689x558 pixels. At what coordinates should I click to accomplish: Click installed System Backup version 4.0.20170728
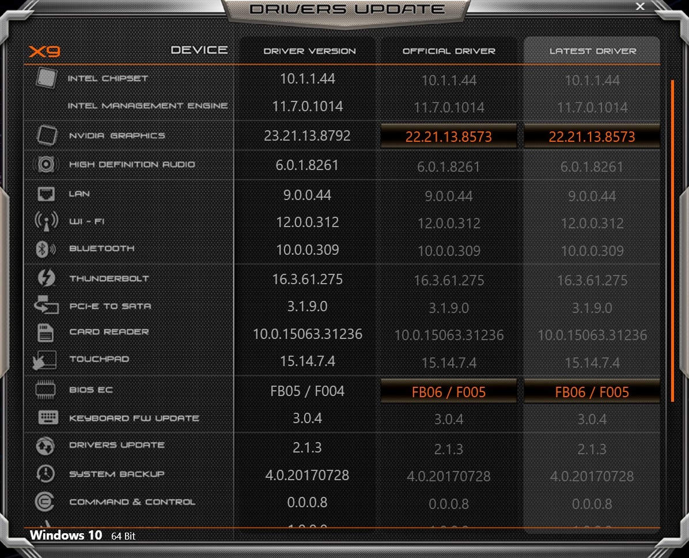[x=307, y=475]
